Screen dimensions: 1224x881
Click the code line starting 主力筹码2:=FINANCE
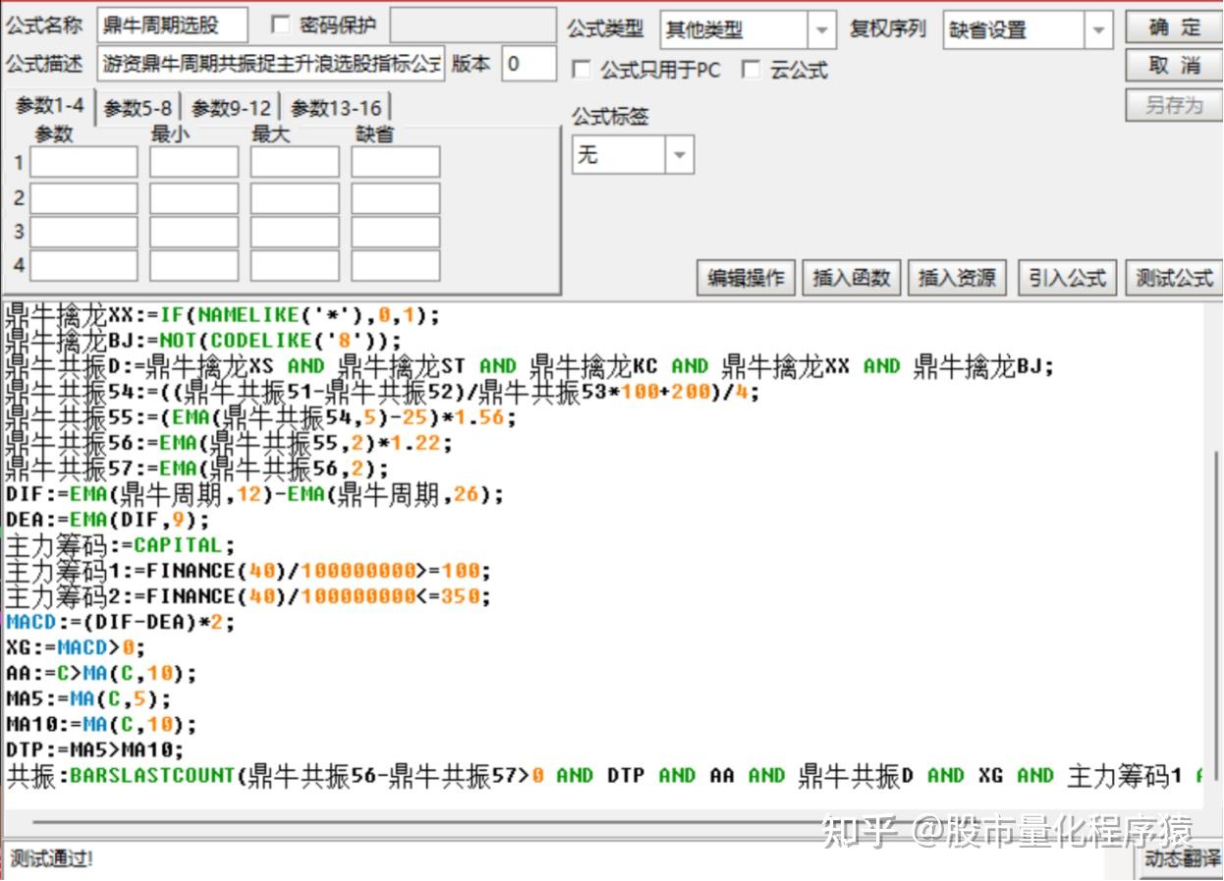(248, 596)
